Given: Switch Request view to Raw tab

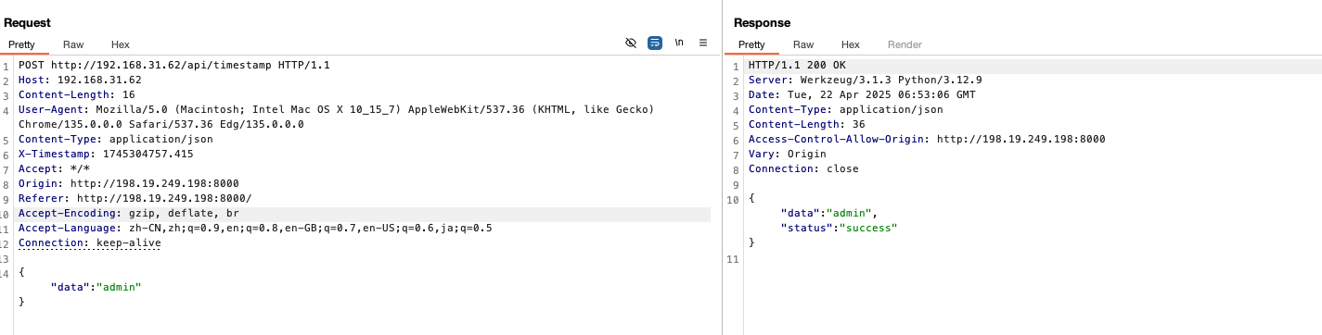Looking at the screenshot, I should click(73, 44).
